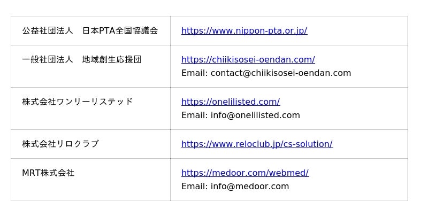Open the nippon-pta.or.jp link

click(x=244, y=31)
